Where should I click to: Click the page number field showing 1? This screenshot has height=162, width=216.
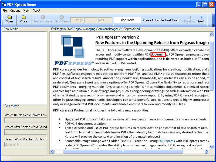click(x=91, y=20)
